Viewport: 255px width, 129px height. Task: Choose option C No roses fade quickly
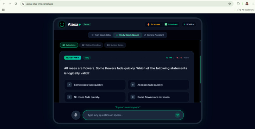pyautogui.click(x=95, y=97)
